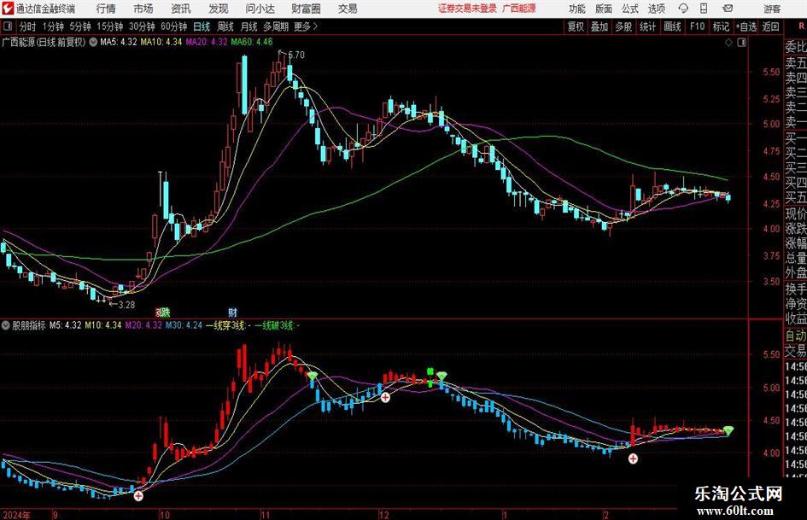Click the 统计 statistics button
The image size is (807, 520).
pyautogui.click(x=647, y=26)
